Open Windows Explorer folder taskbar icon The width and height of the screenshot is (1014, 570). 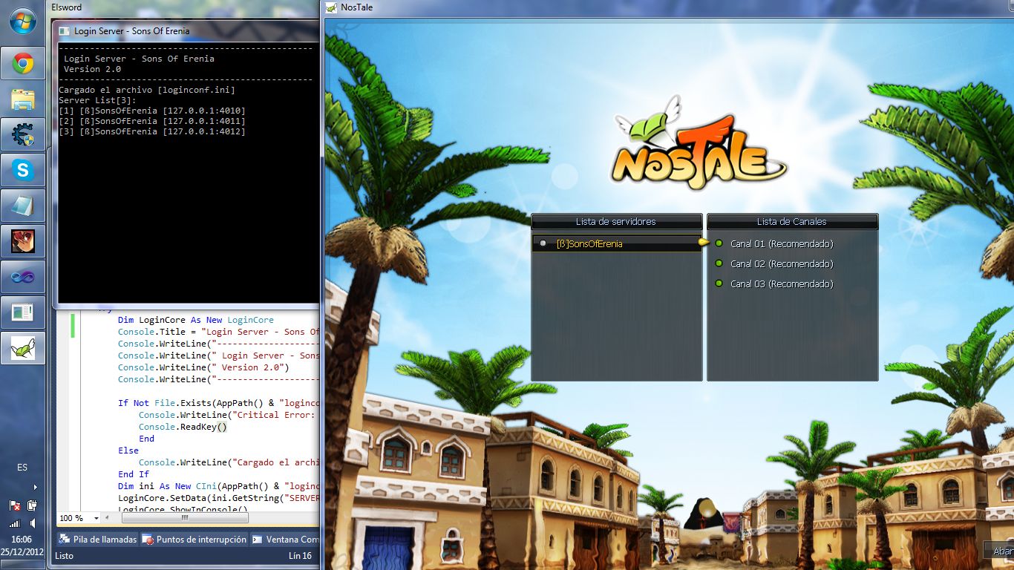pos(23,99)
